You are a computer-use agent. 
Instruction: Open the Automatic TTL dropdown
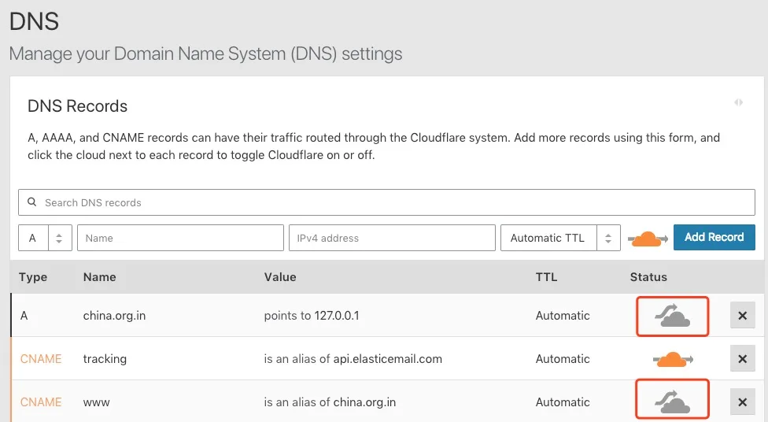click(x=560, y=238)
